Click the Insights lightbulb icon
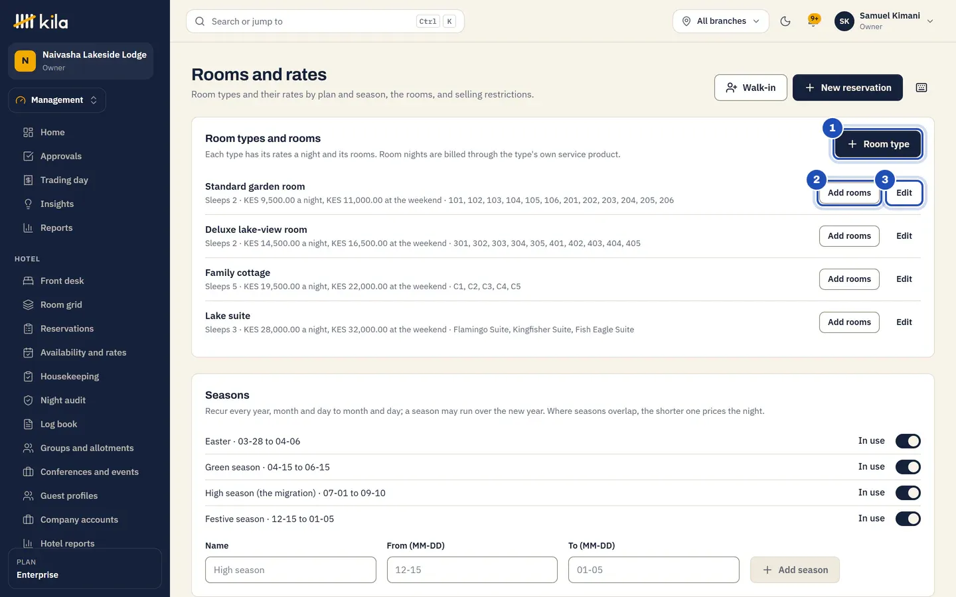Viewport: 956px width, 597px height. point(28,204)
